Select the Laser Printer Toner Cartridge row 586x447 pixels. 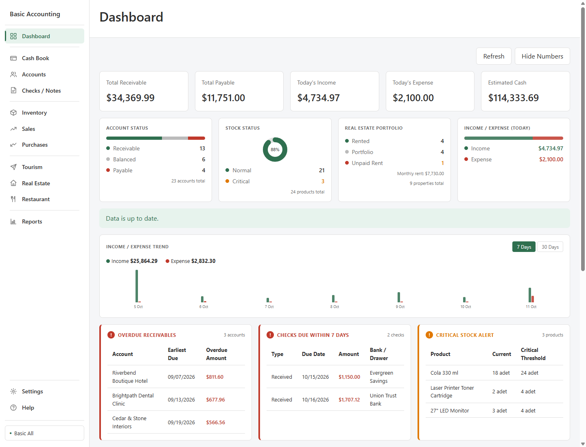coord(494,392)
